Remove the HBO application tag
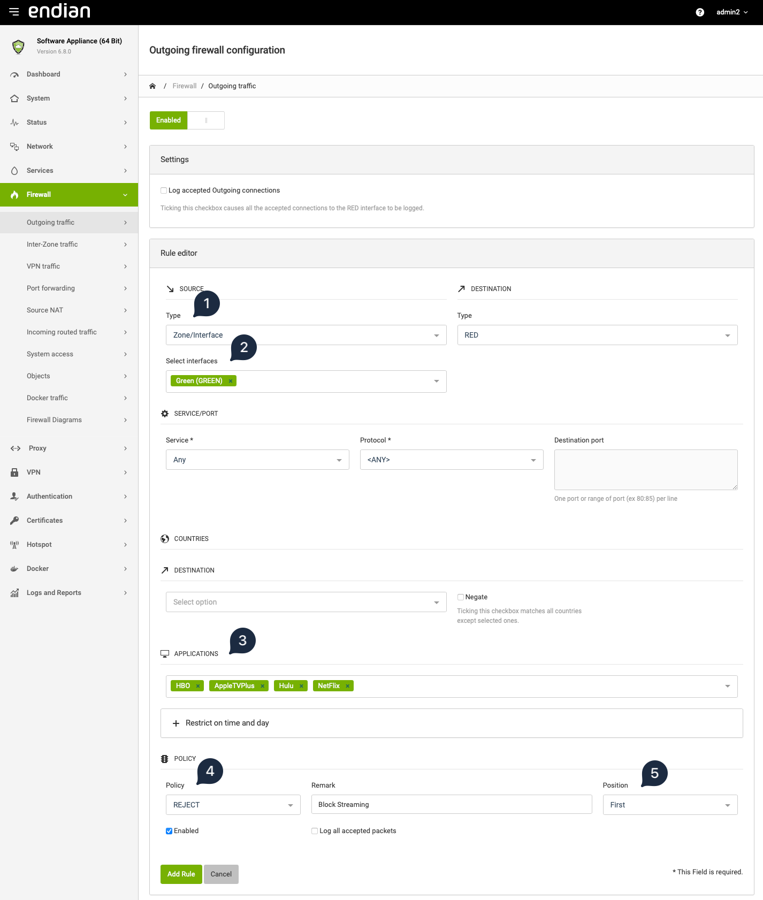 [x=198, y=686]
